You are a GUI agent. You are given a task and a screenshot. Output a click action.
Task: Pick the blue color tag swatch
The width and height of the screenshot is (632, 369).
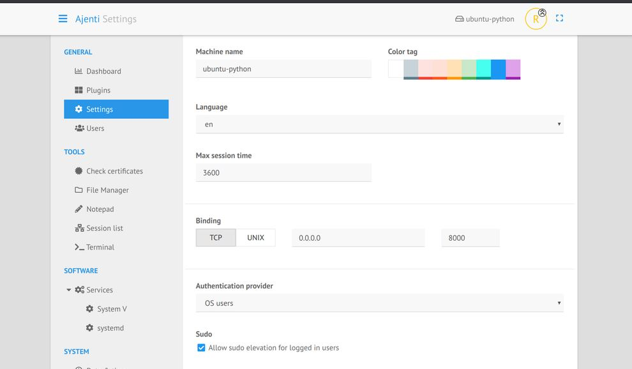[x=497, y=68]
